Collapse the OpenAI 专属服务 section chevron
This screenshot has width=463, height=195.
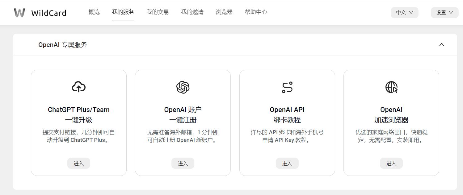pyautogui.click(x=442, y=45)
